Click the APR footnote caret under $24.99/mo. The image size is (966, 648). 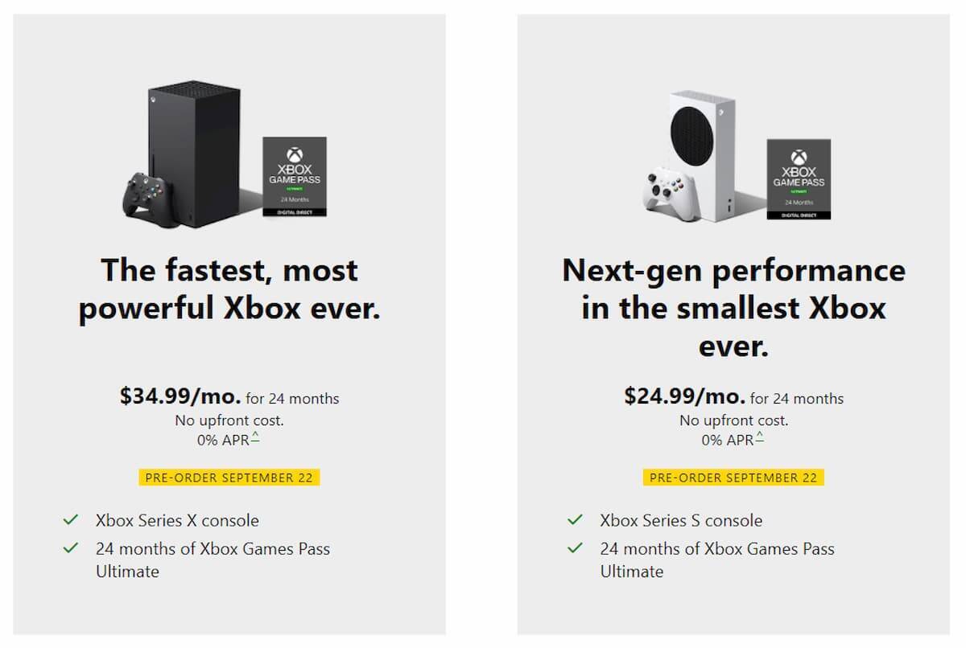click(x=759, y=437)
